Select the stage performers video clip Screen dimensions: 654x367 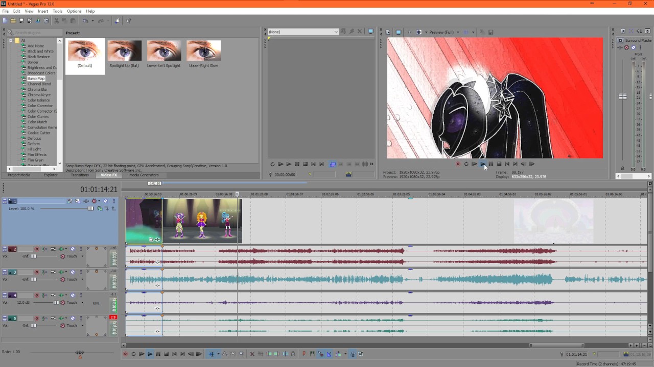(202, 220)
